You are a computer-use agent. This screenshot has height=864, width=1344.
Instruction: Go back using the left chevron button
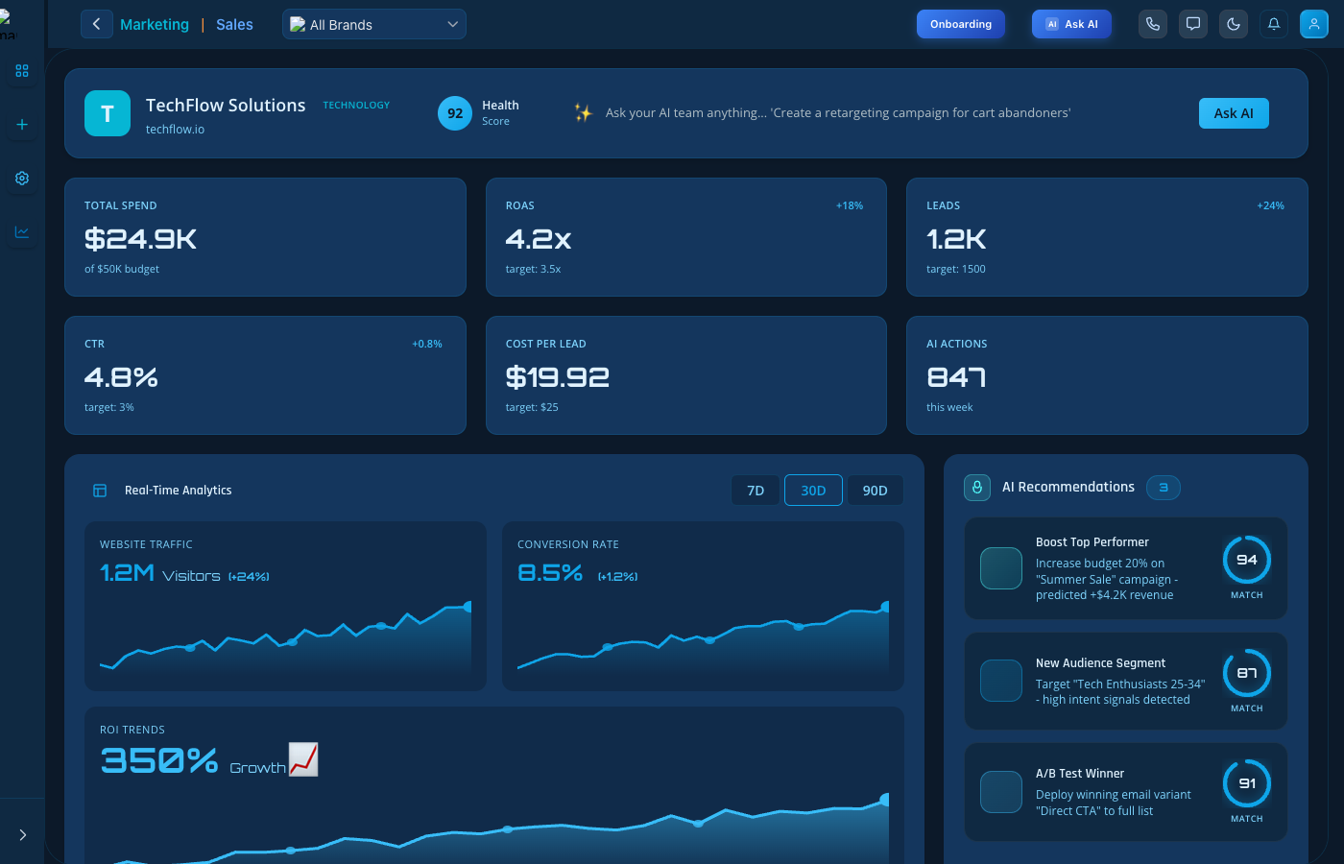coord(97,24)
